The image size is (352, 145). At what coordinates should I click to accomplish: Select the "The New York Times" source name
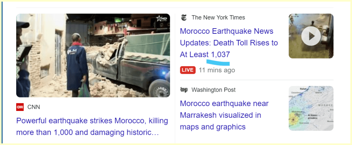[218, 18]
